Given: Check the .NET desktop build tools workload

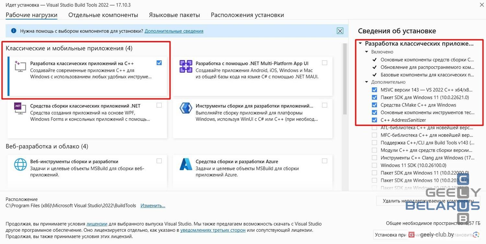Looking at the screenshot, I should 159,105.
